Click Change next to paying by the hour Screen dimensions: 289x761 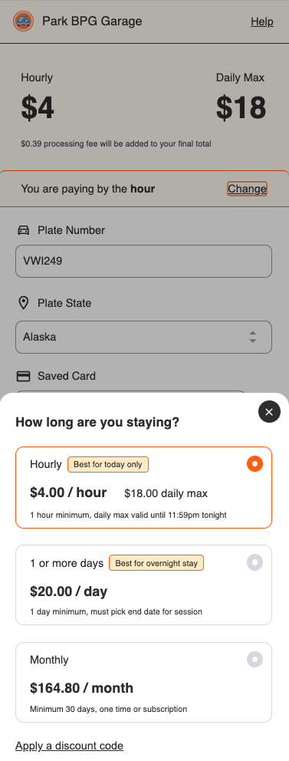(x=247, y=189)
